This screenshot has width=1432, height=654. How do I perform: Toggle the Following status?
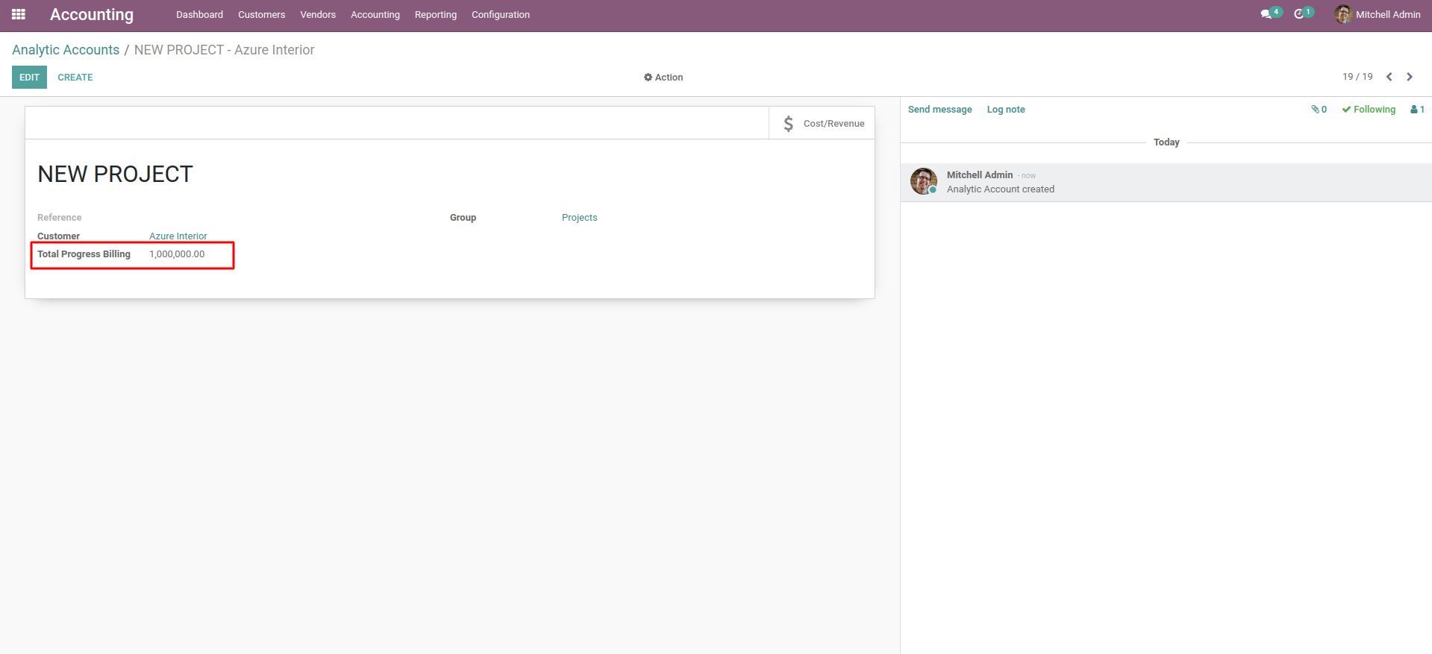[1369, 110]
